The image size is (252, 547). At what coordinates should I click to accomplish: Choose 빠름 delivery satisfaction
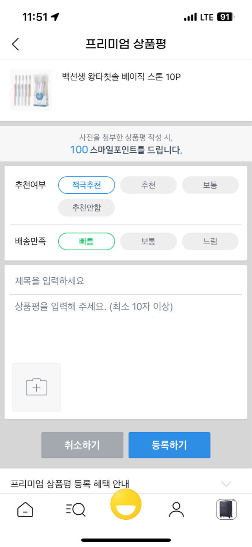86,241
